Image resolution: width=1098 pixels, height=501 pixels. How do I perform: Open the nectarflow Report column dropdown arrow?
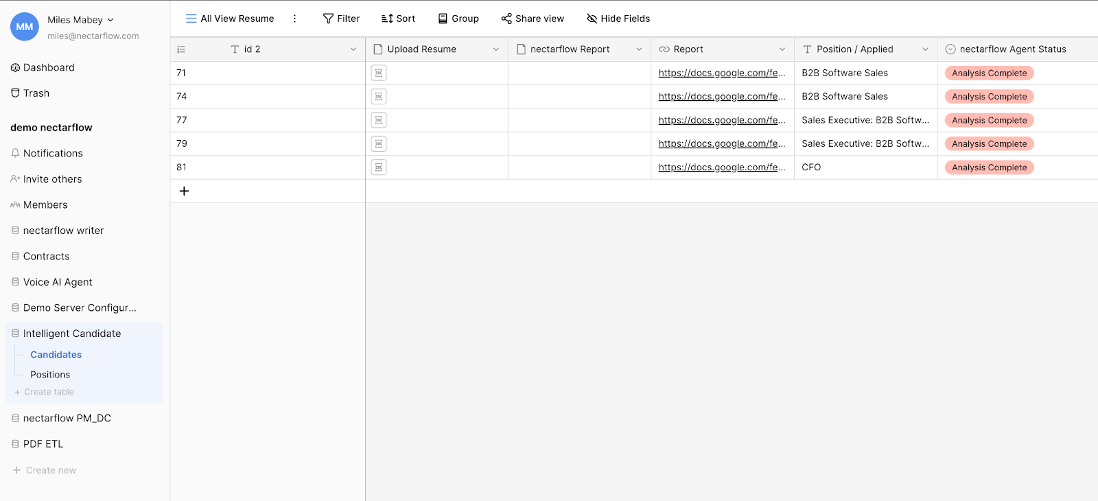639,49
